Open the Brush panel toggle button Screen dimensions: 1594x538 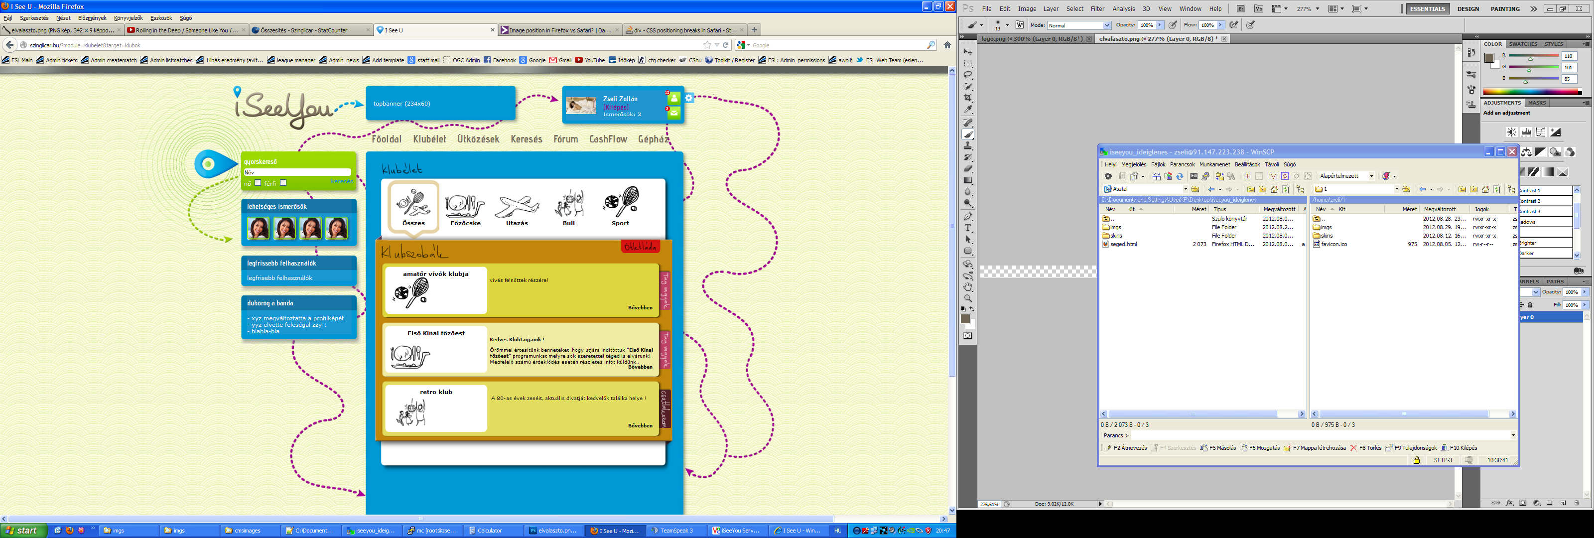1020,25
